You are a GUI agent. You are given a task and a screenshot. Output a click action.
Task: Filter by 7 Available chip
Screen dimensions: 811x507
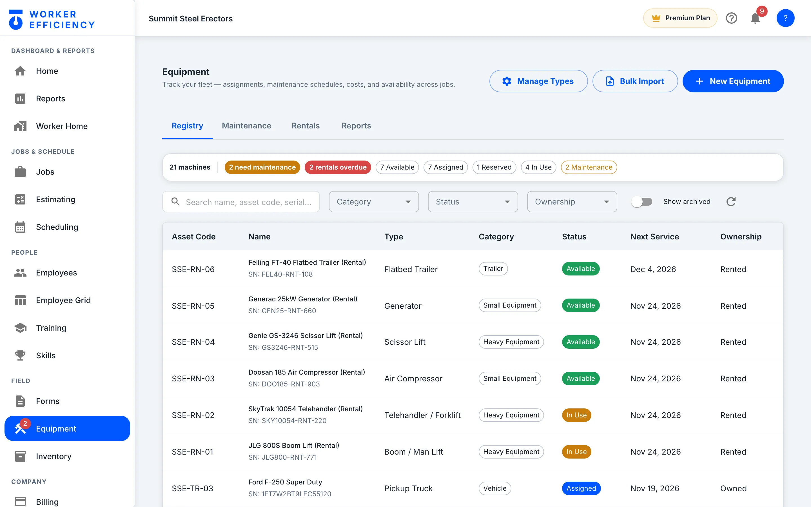397,167
